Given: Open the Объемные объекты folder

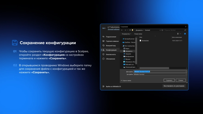Looking at the screenshot, I should click(x=129, y=62).
